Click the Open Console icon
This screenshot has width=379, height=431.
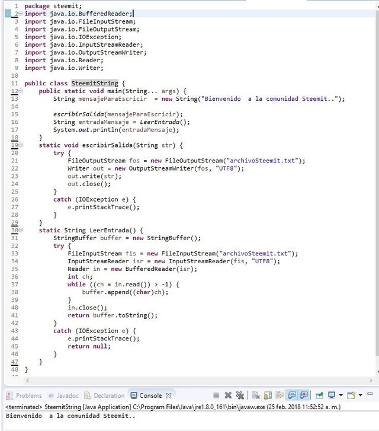351,395
